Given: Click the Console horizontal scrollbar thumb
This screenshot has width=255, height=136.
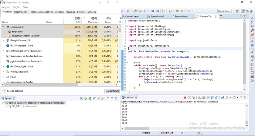Looking at the screenshot, I should pyautogui.click(x=137, y=129).
